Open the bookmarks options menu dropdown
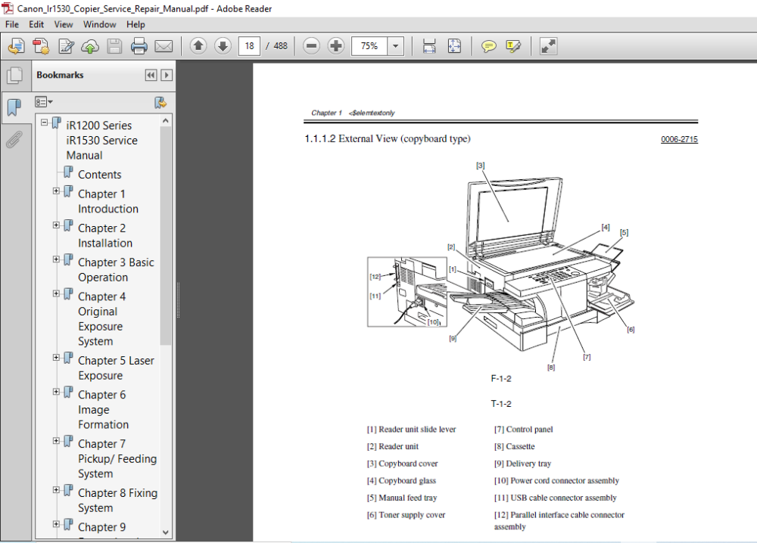The height and width of the screenshot is (543, 757). [43, 102]
